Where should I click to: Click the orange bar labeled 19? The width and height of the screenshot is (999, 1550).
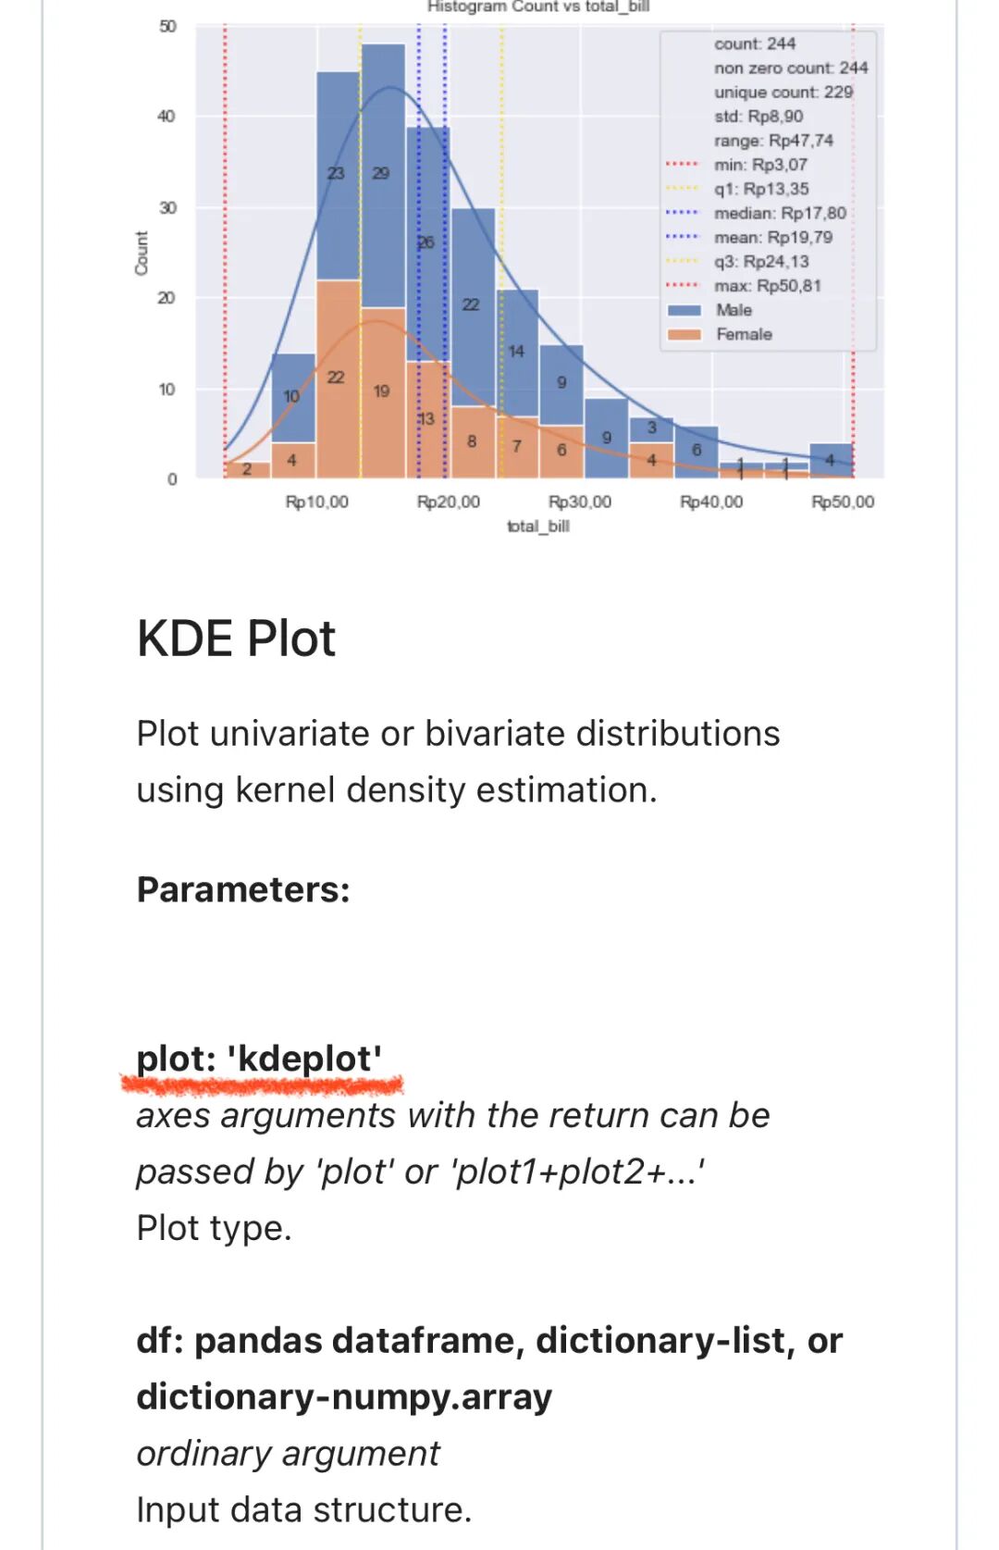(x=382, y=392)
